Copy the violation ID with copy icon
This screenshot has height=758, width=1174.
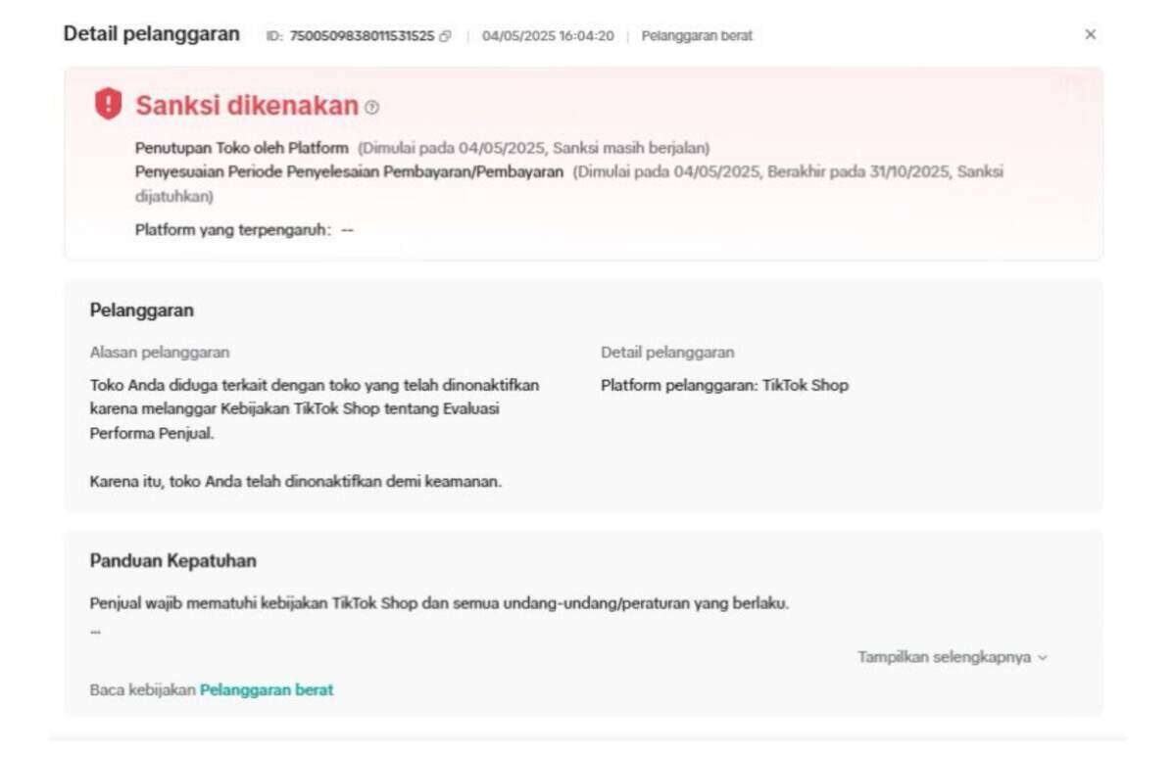[446, 36]
